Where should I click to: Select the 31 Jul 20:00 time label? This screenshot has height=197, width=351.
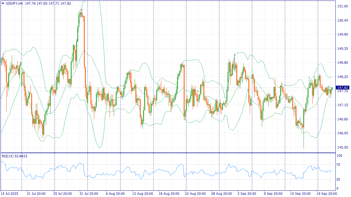pos(89,194)
